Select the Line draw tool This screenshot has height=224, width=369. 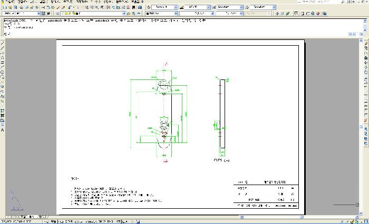pos(2,42)
